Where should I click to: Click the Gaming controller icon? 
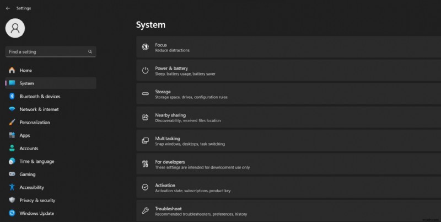[12, 174]
